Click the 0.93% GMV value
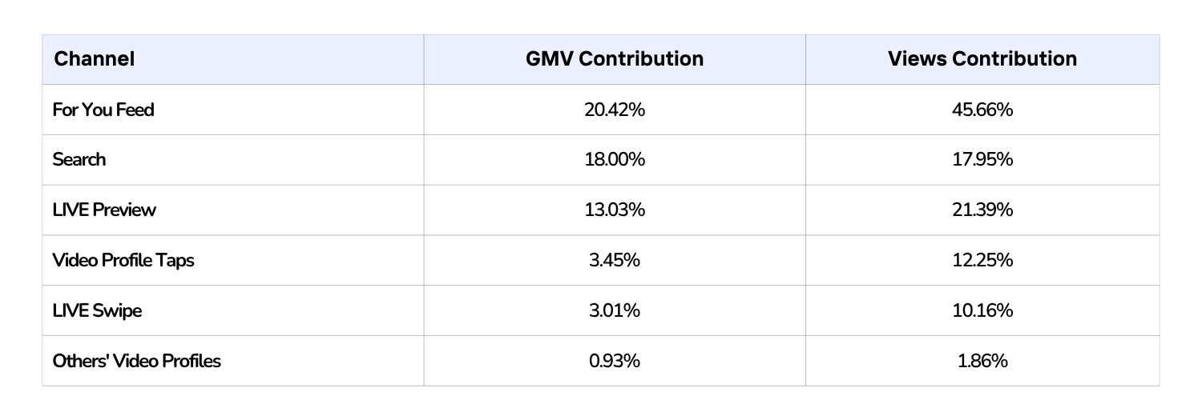The height and width of the screenshot is (420, 1202). [615, 361]
